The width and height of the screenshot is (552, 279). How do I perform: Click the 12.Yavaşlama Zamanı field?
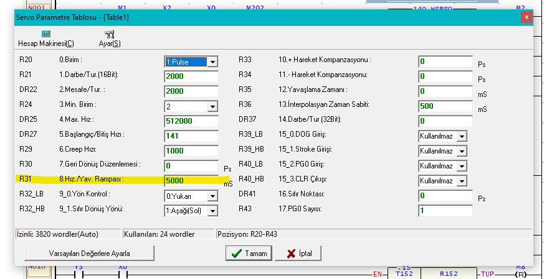(x=445, y=91)
